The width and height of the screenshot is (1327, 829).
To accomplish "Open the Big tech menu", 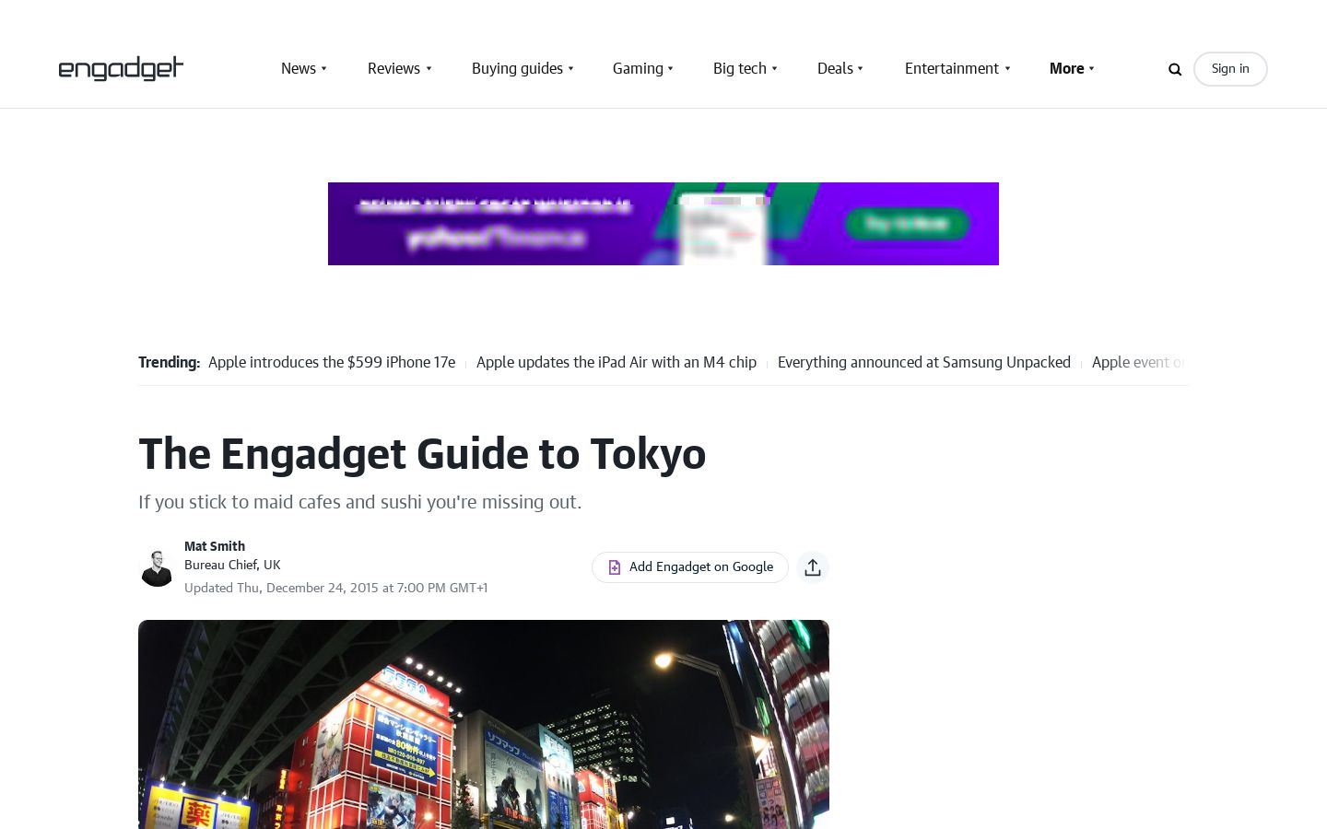I will (740, 68).
